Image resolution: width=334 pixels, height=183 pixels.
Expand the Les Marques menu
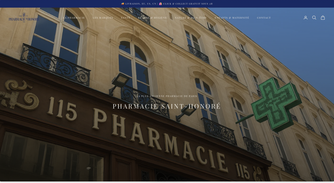[103, 18]
